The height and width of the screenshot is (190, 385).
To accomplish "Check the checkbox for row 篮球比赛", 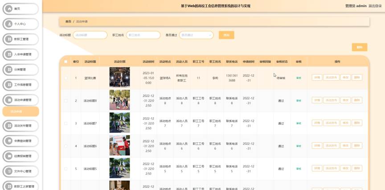I will (66, 78).
